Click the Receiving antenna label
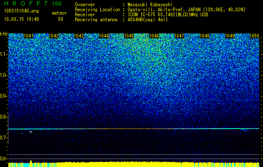 click(96, 20)
